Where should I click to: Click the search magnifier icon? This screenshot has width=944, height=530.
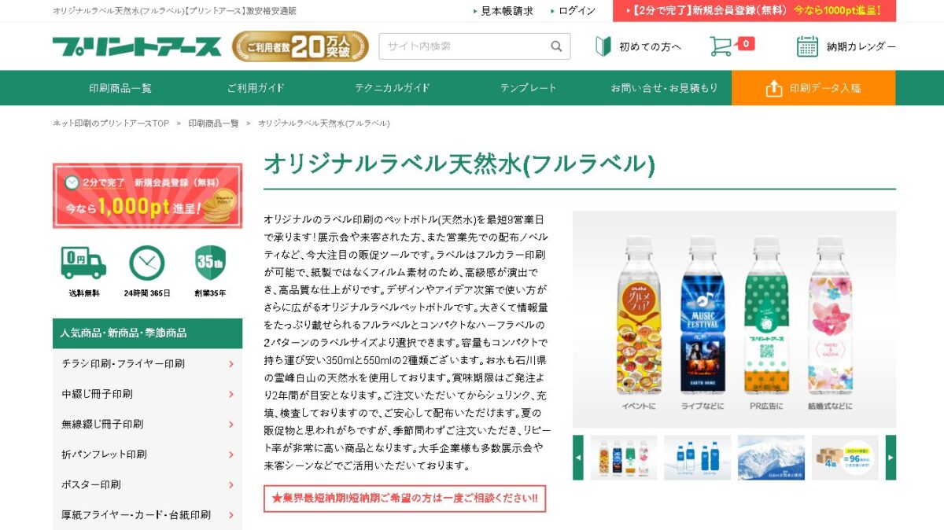pyautogui.click(x=556, y=46)
